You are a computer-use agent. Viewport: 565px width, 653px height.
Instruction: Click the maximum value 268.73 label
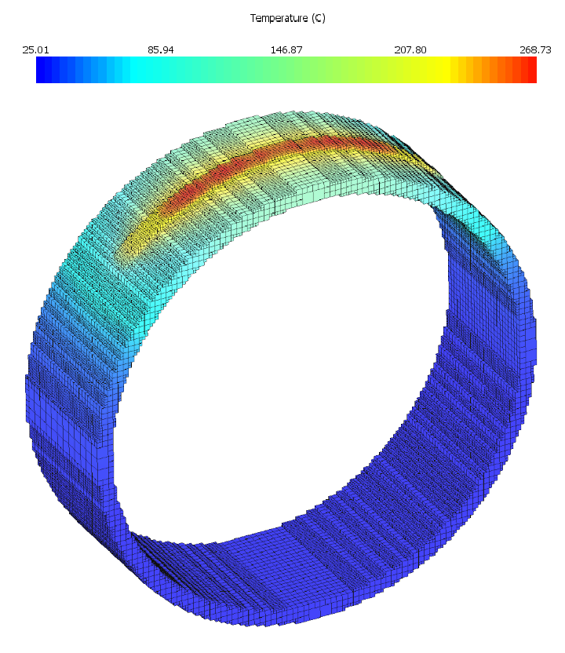(535, 50)
